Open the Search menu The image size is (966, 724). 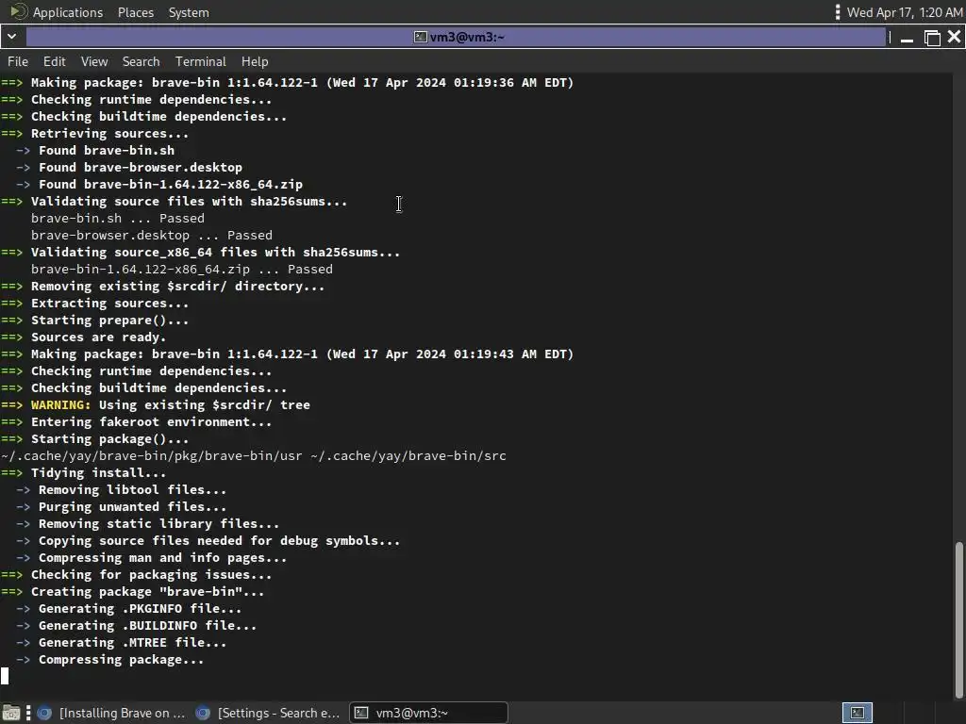tap(142, 61)
